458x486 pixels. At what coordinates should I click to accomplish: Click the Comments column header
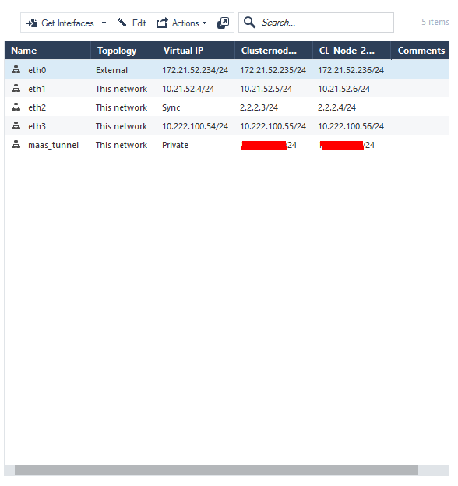click(x=420, y=51)
